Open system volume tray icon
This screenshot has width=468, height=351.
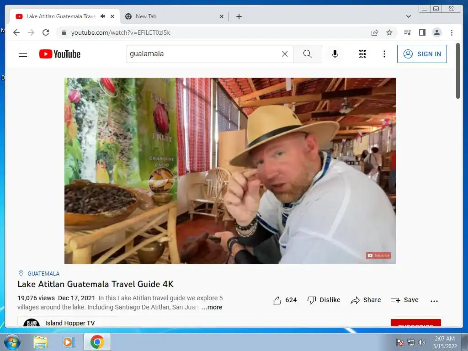coord(422,342)
